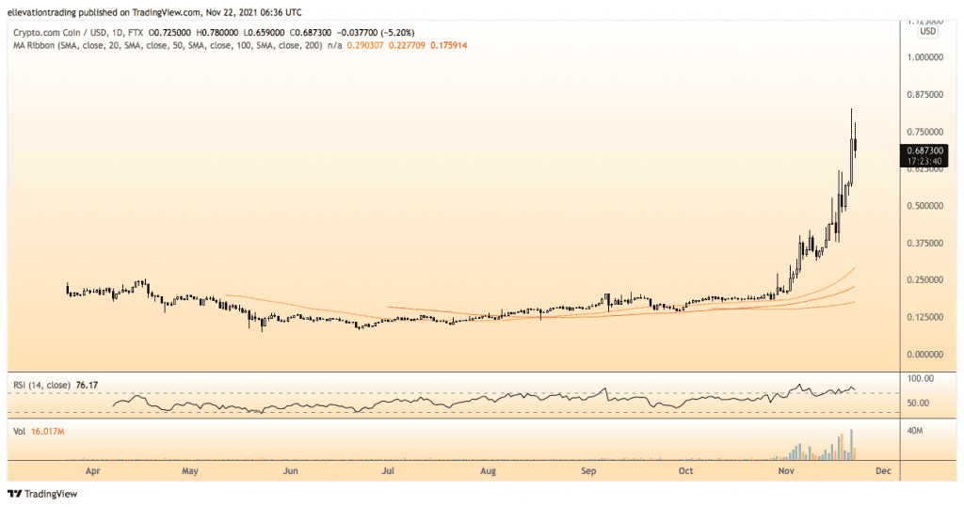This screenshot has height=507, width=964.
Task: Click the USD currency label on price axis
Action: [x=927, y=31]
